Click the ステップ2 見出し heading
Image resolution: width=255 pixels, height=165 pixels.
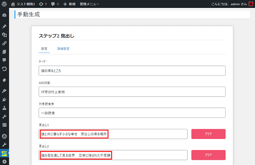pos(56,36)
